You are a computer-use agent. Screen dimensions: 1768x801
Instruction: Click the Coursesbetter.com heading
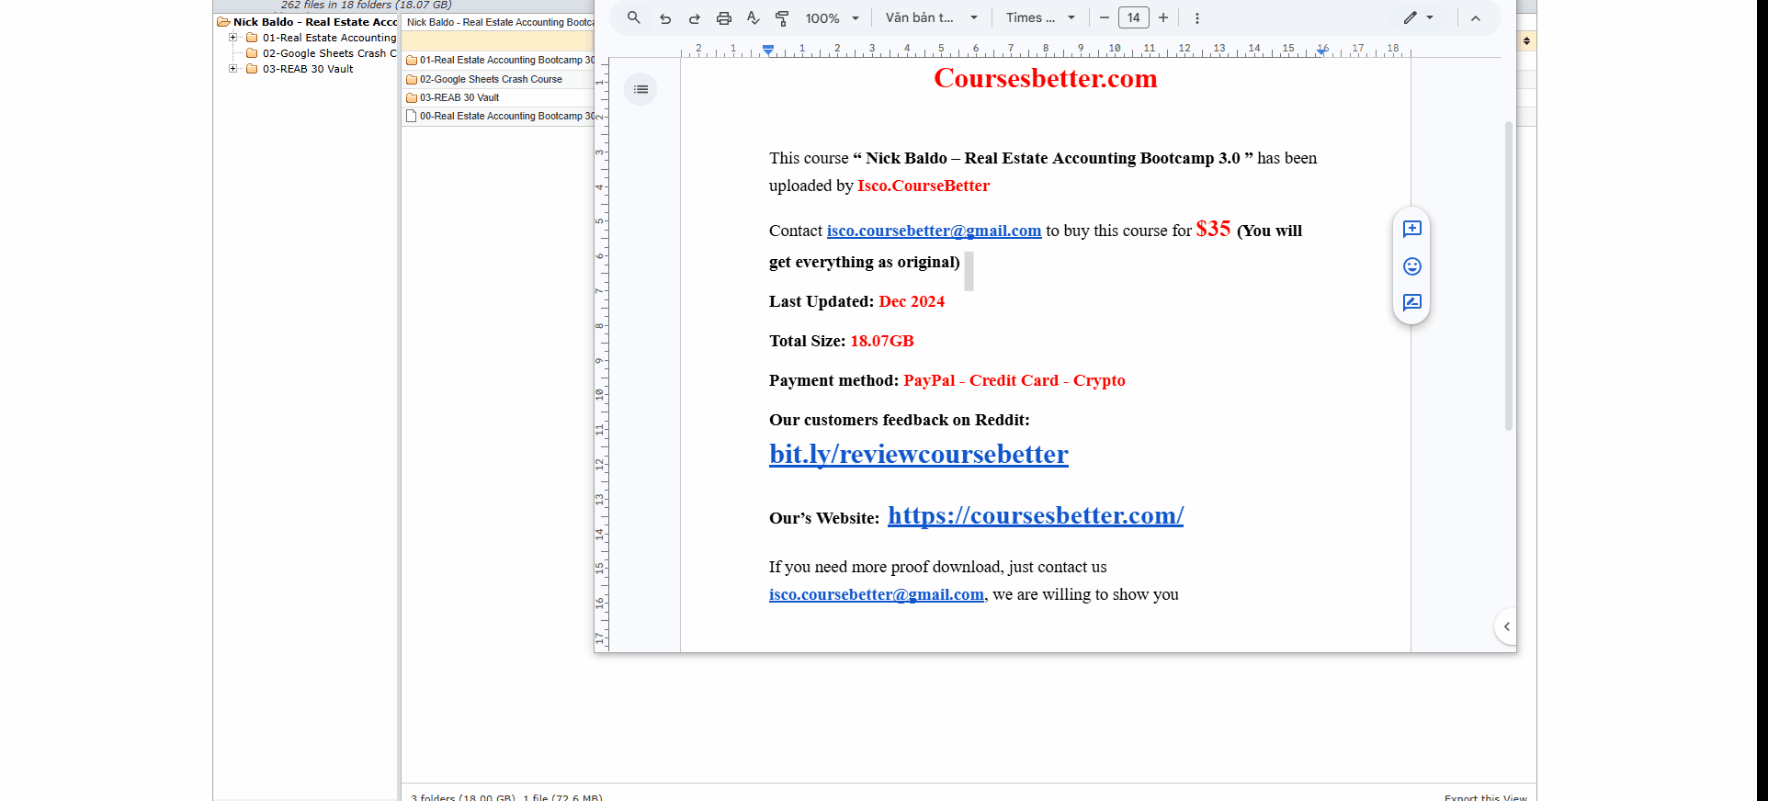tap(1046, 78)
